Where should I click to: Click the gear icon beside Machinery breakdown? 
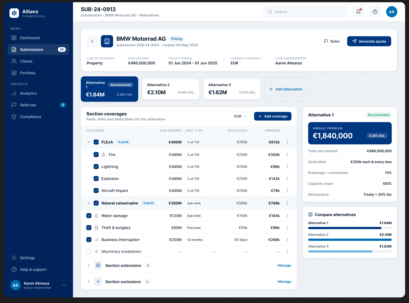96,251
